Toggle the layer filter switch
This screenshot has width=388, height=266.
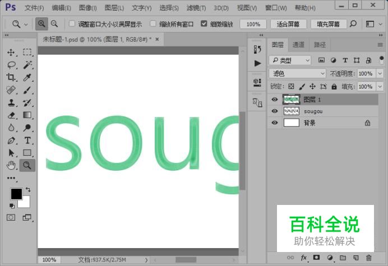tap(381, 60)
